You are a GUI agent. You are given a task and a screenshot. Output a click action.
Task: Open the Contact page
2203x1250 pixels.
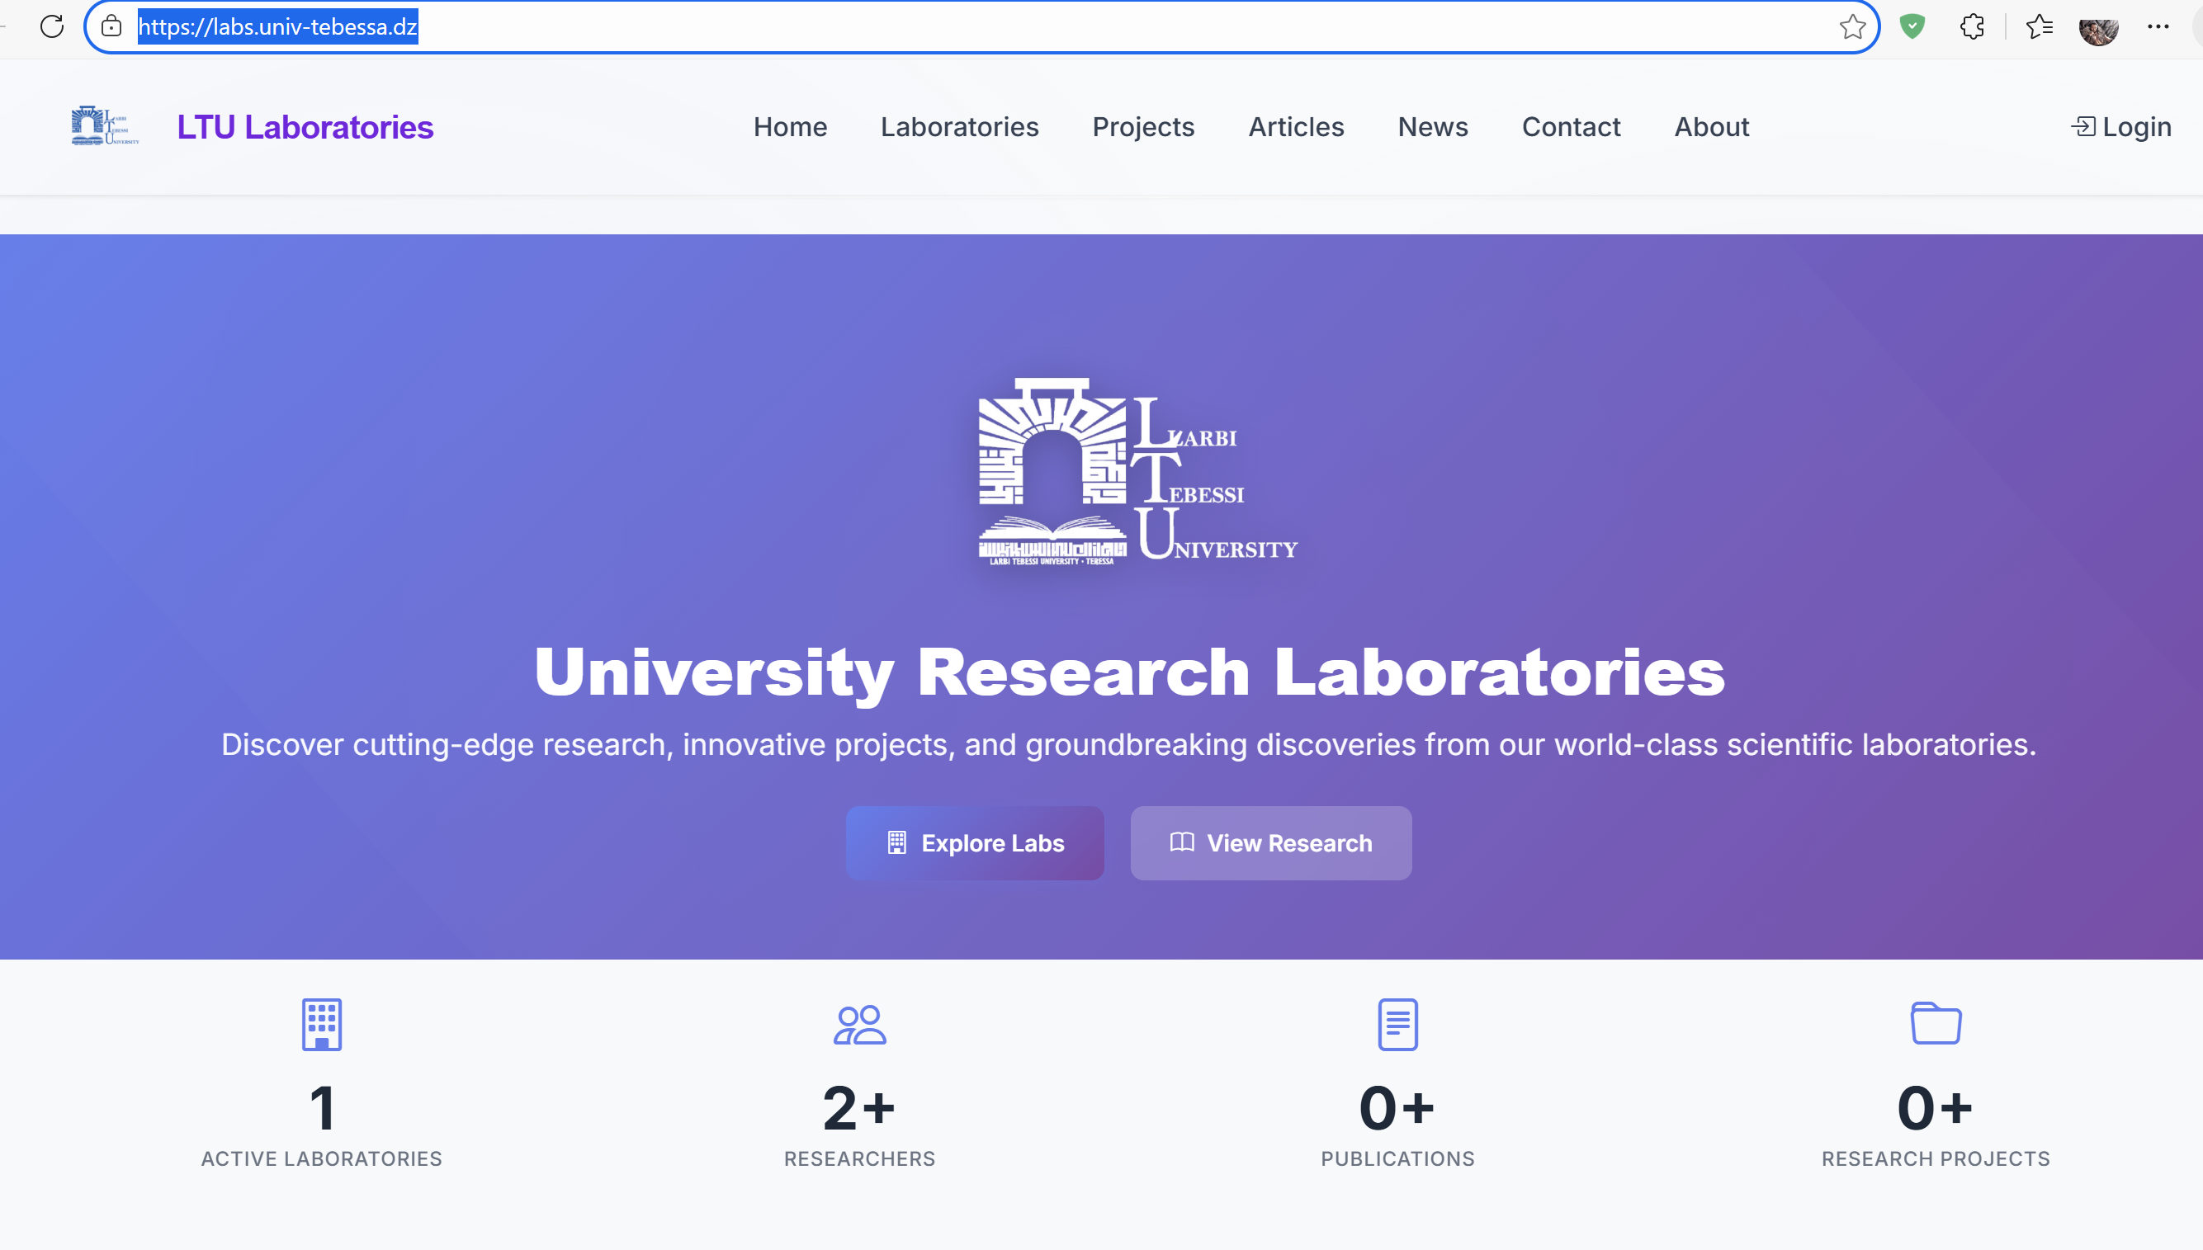coord(1571,126)
